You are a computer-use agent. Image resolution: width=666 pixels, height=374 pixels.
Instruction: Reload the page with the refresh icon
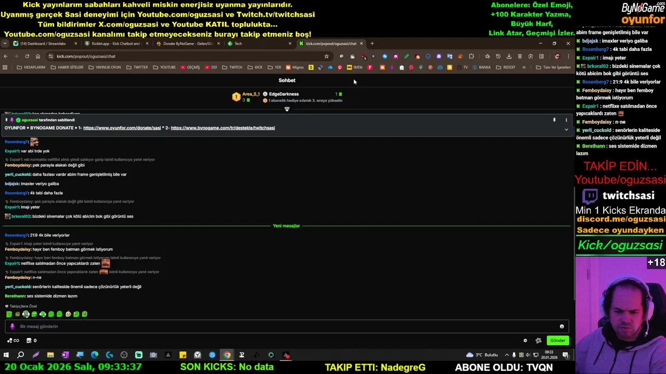[x=27, y=56]
